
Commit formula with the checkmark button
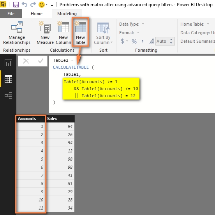pyautogui.click(x=41, y=61)
